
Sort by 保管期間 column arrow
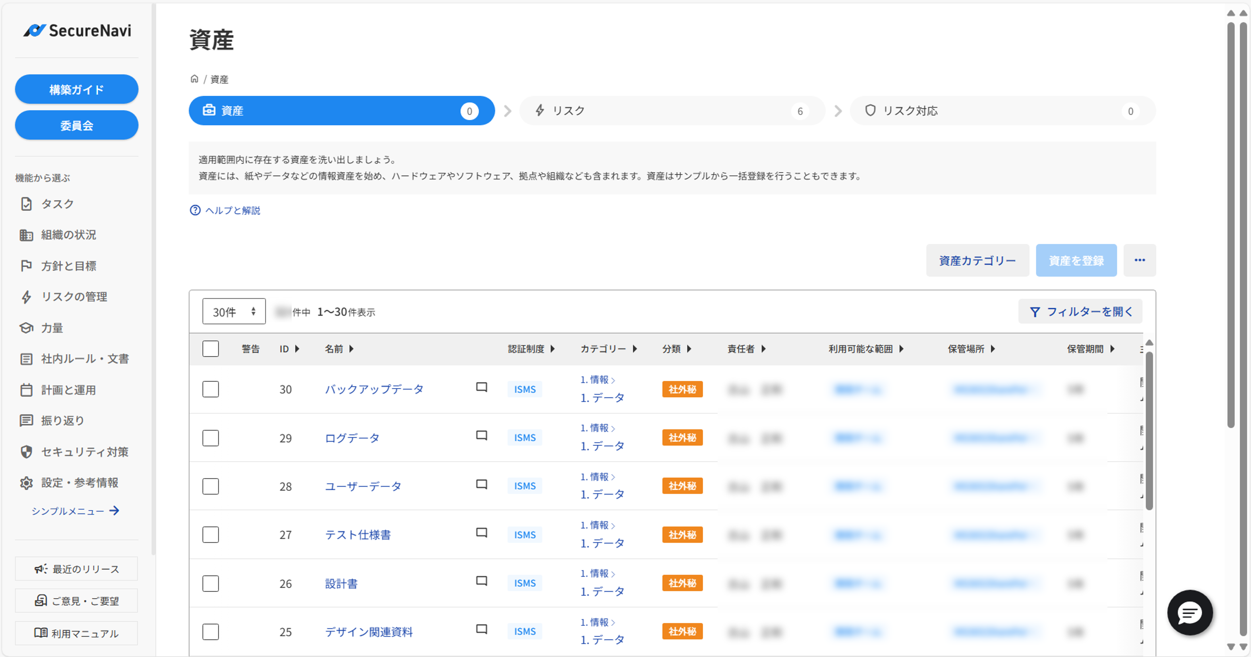[x=1113, y=349]
